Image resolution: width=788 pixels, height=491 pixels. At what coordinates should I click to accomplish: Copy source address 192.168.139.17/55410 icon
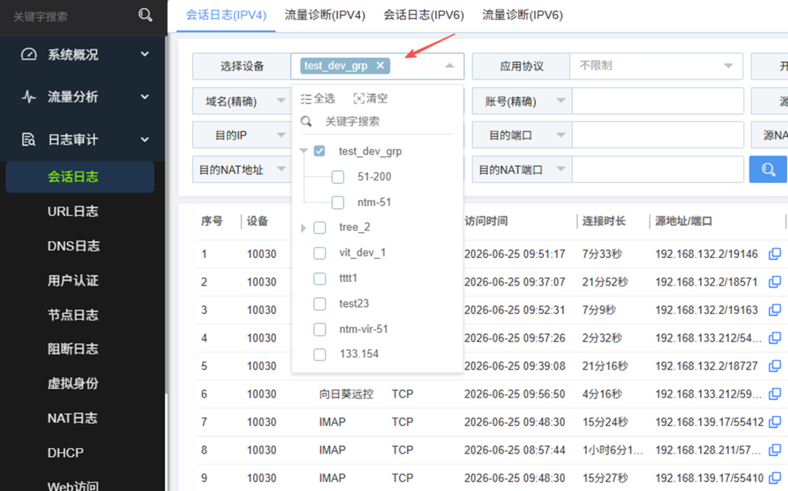tap(774, 478)
